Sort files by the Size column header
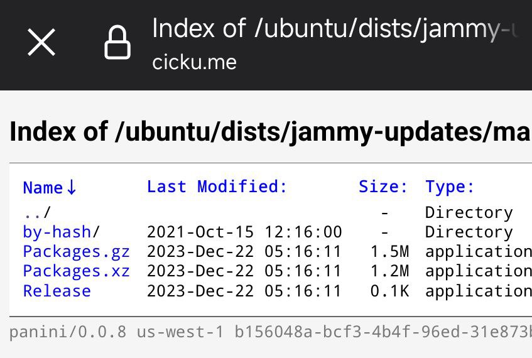 (383, 187)
